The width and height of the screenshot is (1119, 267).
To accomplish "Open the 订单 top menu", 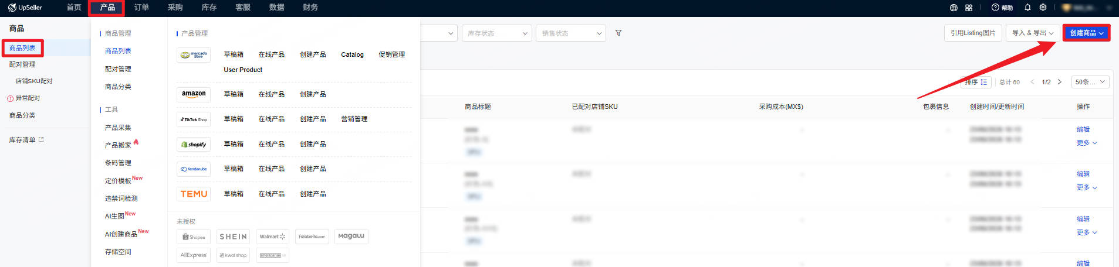I will pos(141,8).
